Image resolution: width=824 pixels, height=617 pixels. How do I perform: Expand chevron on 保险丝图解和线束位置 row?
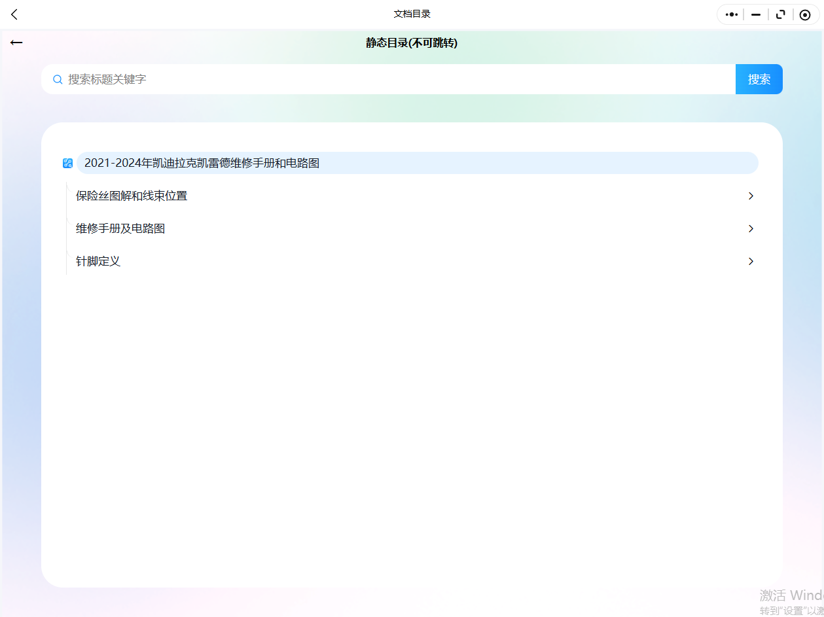coord(751,196)
